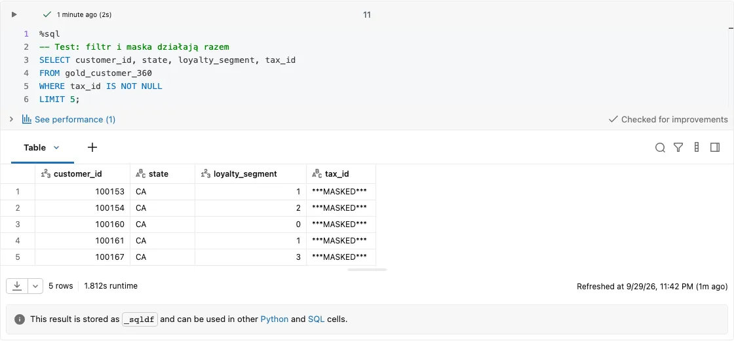Open download options dropdown arrow

pos(35,286)
